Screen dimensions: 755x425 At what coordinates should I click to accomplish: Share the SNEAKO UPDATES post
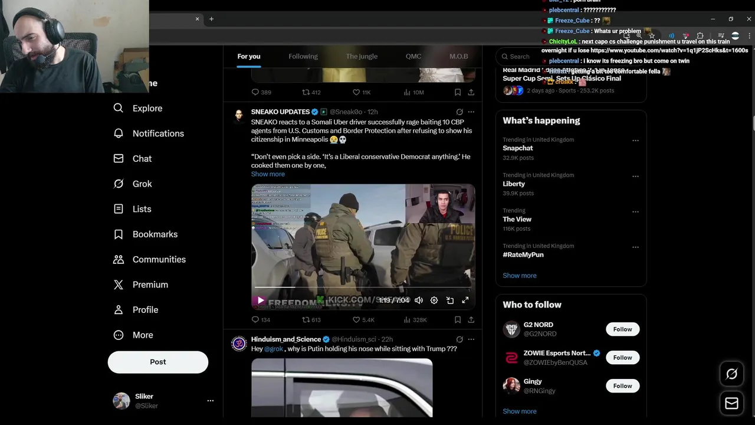pyautogui.click(x=471, y=319)
